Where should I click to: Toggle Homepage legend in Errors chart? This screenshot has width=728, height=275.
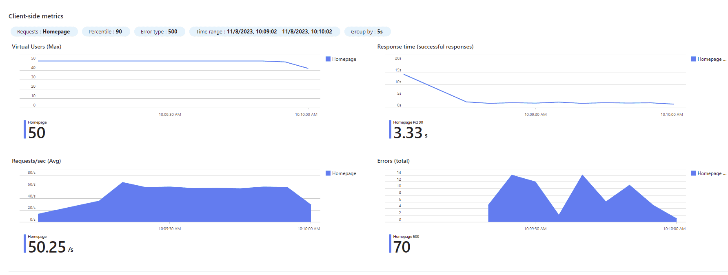(709, 173)
